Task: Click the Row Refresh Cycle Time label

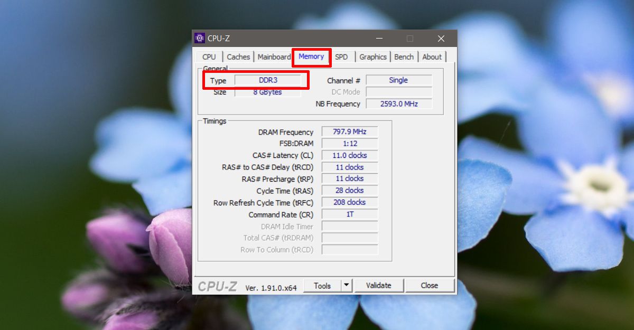Action: point(263,203)
